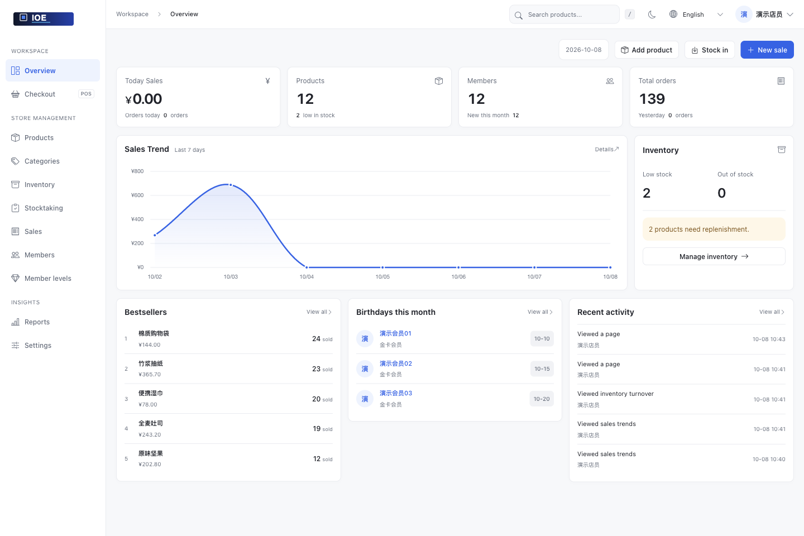The image size is (804, 536).
Task: Focus the Search products field
Action: [564, 15]
